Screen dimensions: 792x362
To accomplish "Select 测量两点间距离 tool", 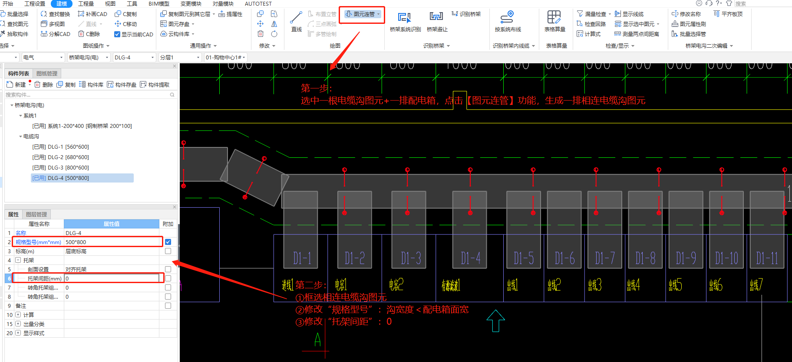I will tap(637, 34).
